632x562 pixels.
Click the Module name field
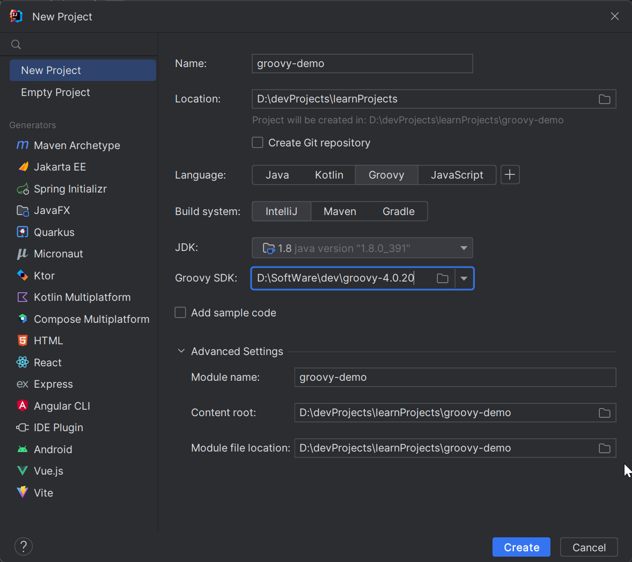pos(455,377)
